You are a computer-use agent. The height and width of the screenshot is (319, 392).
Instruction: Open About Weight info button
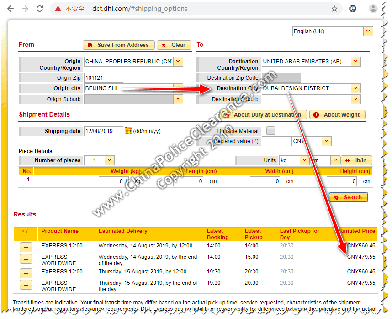click(x=337, y=115)
